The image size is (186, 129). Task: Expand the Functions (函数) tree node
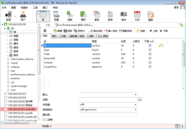7,40
